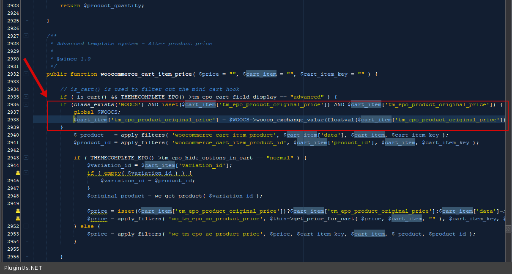This screenshot has height=274, width=512.
Task: Click the warning icon on the $price = isset line
Action: point(18,211)
